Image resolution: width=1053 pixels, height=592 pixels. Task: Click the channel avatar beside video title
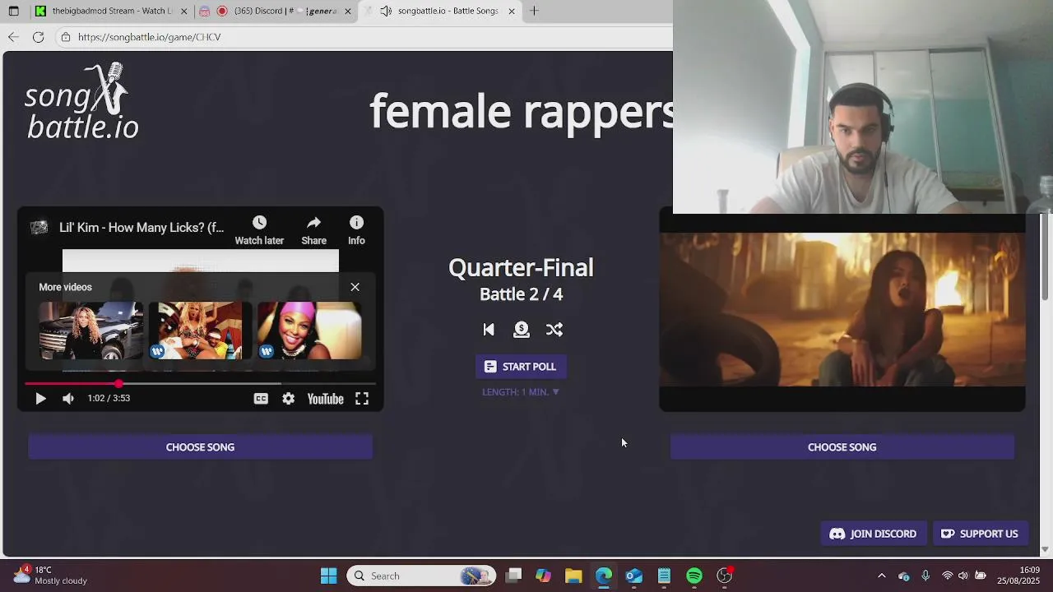click(x=39, y=228)
